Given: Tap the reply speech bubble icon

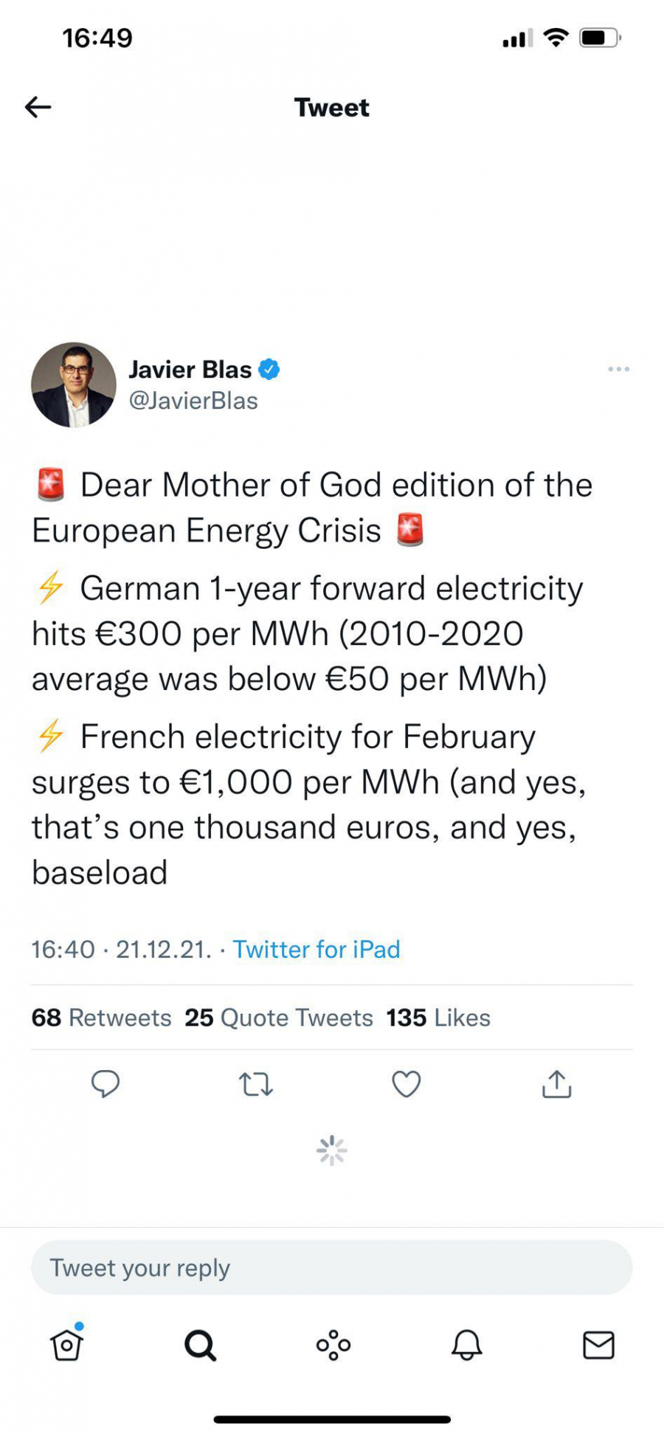Looking at the screenshot, I should (x=106, y=1084).
